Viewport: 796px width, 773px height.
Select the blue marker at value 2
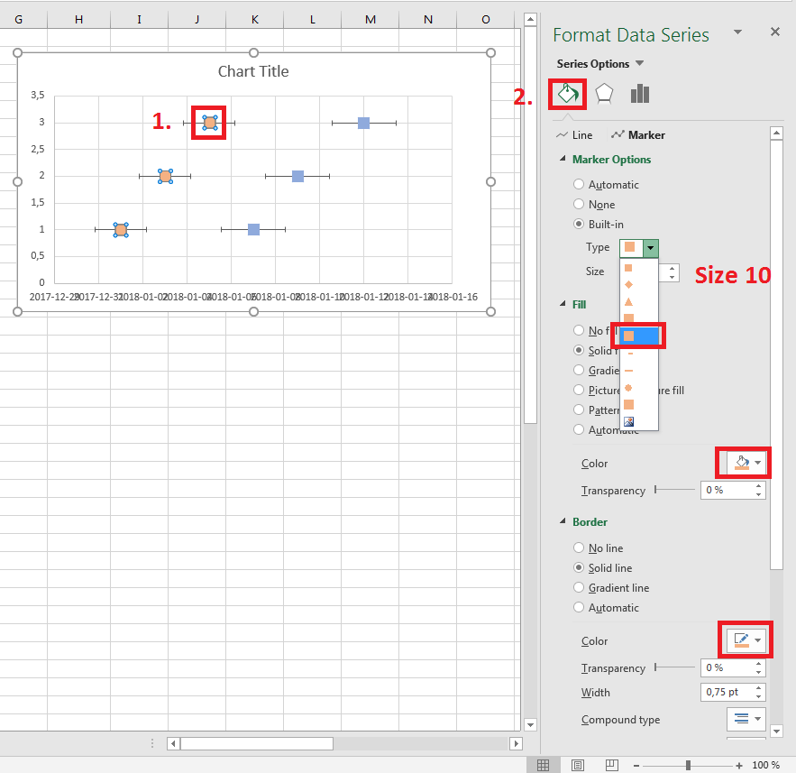click(x=298, y=176)
